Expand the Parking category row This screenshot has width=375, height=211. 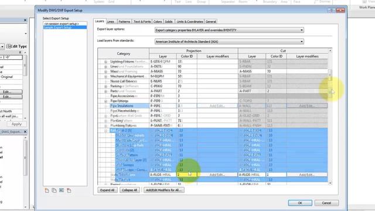pos(105,86)
